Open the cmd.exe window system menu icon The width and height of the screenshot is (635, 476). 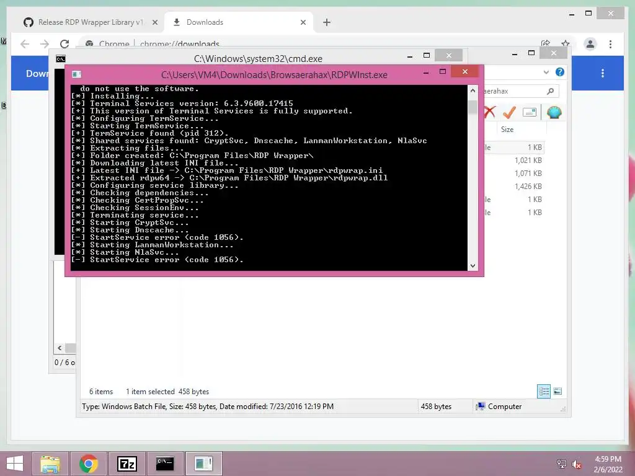[60, 59]
